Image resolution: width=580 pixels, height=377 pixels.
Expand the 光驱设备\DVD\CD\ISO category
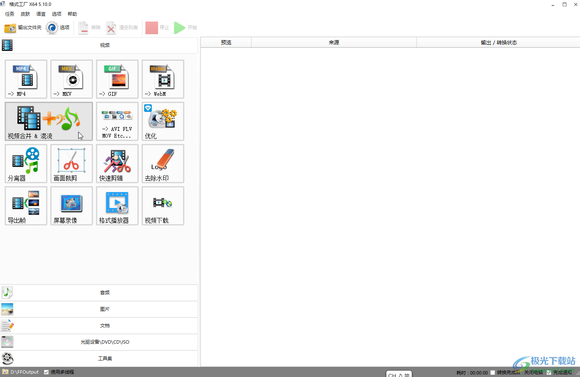click(x=99, y=342)
